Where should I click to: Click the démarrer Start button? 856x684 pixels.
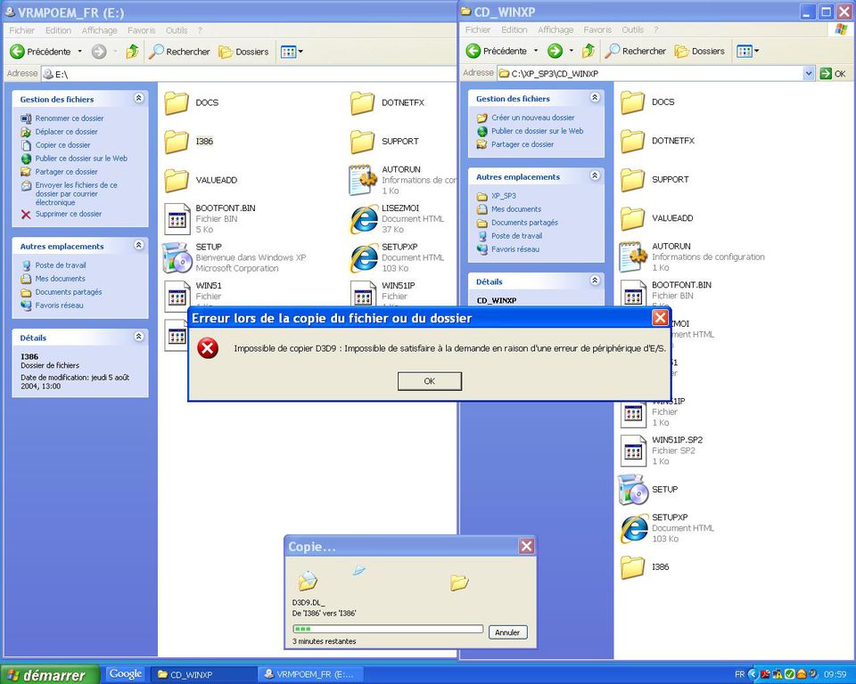click(47, 674)
